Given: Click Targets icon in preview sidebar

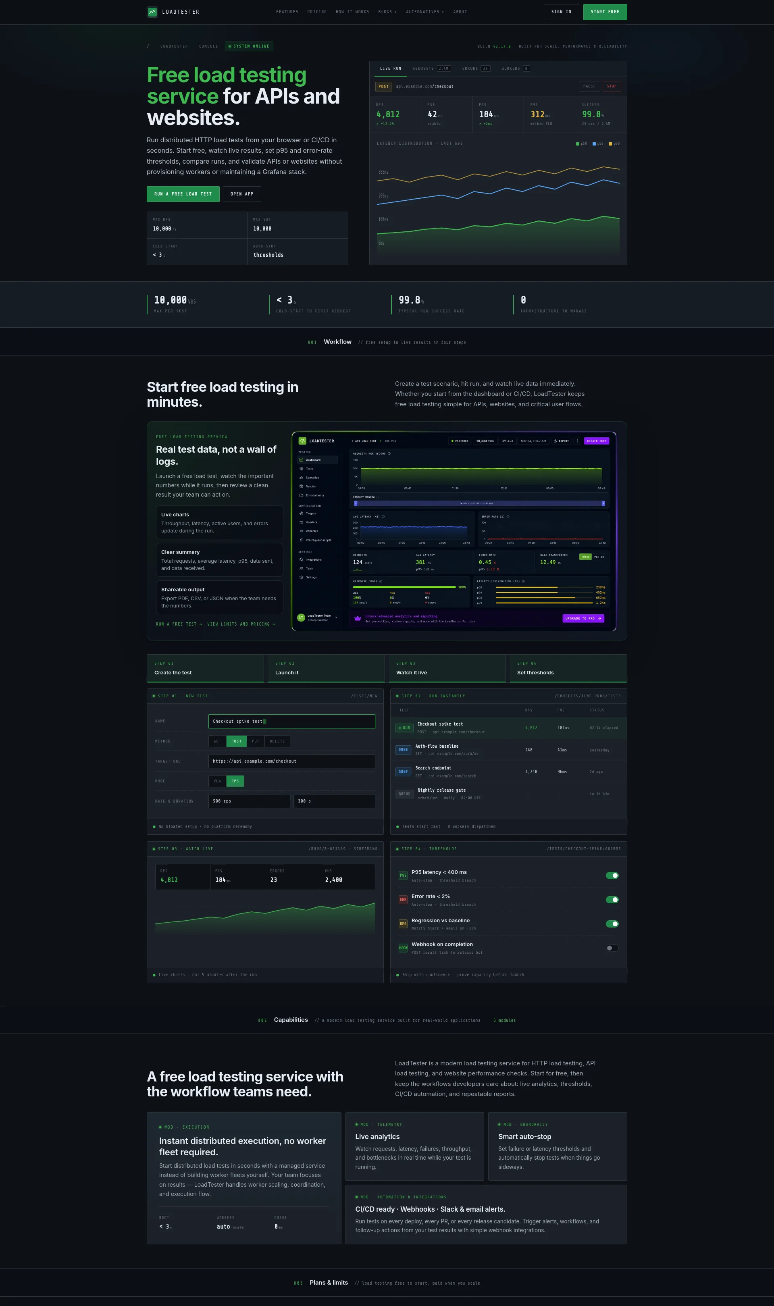Looking at the screenshot, I should point(301,514).
